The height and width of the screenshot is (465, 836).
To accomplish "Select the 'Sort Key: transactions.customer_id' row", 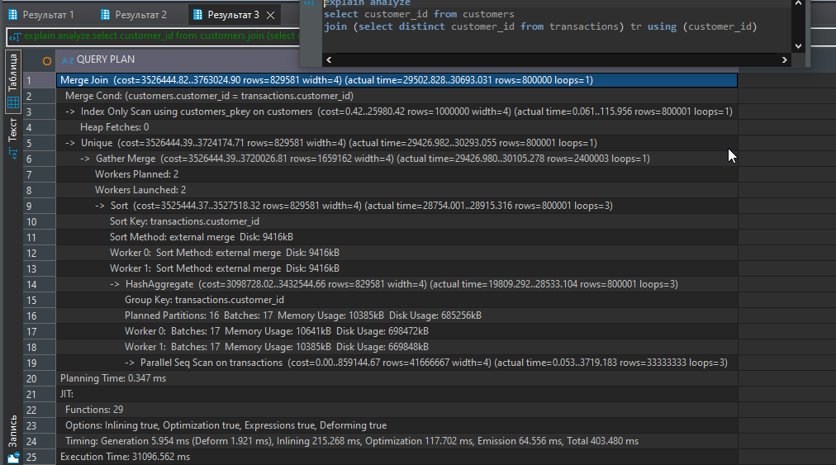I will pyautogui.click(x=397, y=221).
